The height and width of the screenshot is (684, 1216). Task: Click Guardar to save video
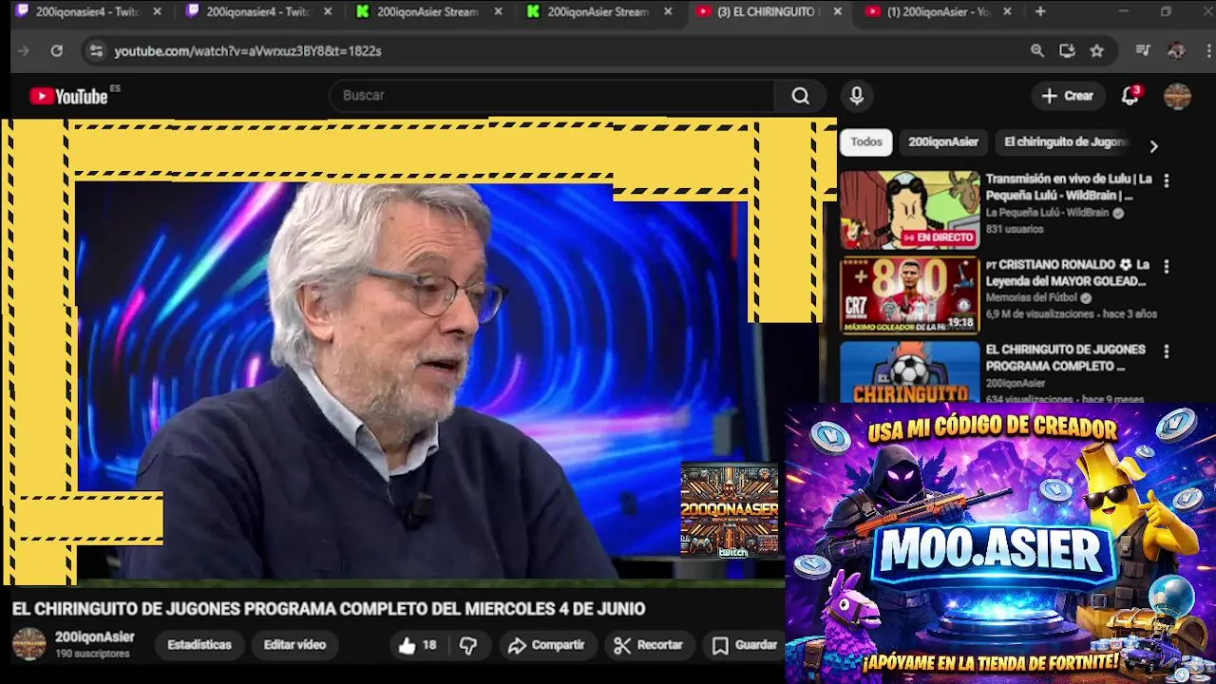[745, 645]
